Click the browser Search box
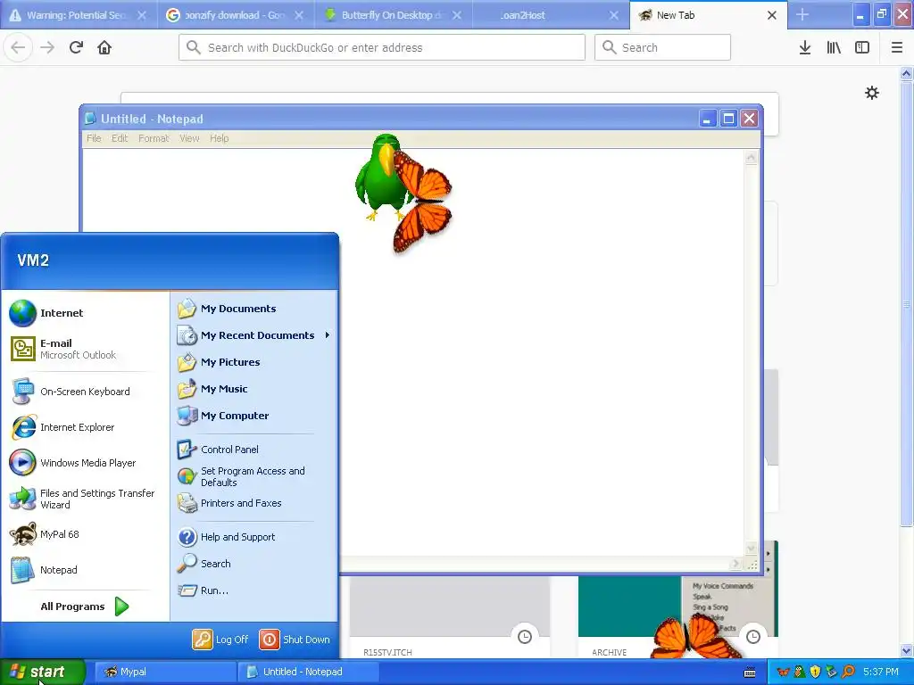Image resolution: width=914 pixels, height=685 pixels. [x=662, y=47]
